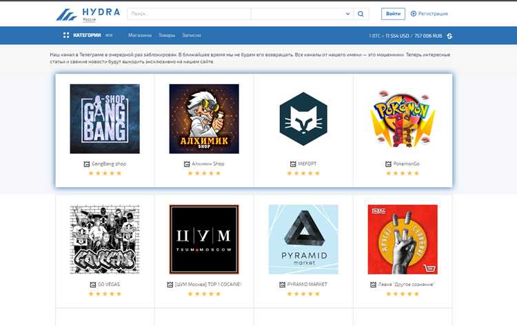Click the Hydra logo icon
The width and height of the screenshot is (517, 326).
pos(66,14)
